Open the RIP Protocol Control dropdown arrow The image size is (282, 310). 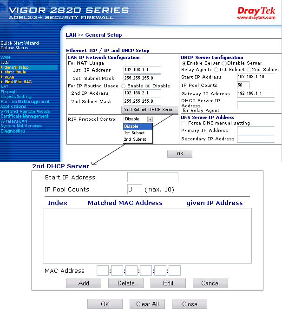click(150, 119)
